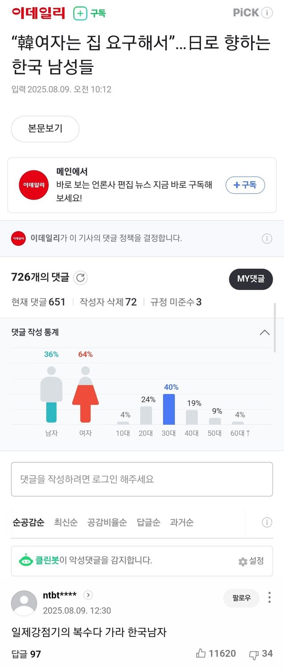Collapse the 댓글 작성 통계 panel
The image size is (284, 669).
tap(264, 333)
